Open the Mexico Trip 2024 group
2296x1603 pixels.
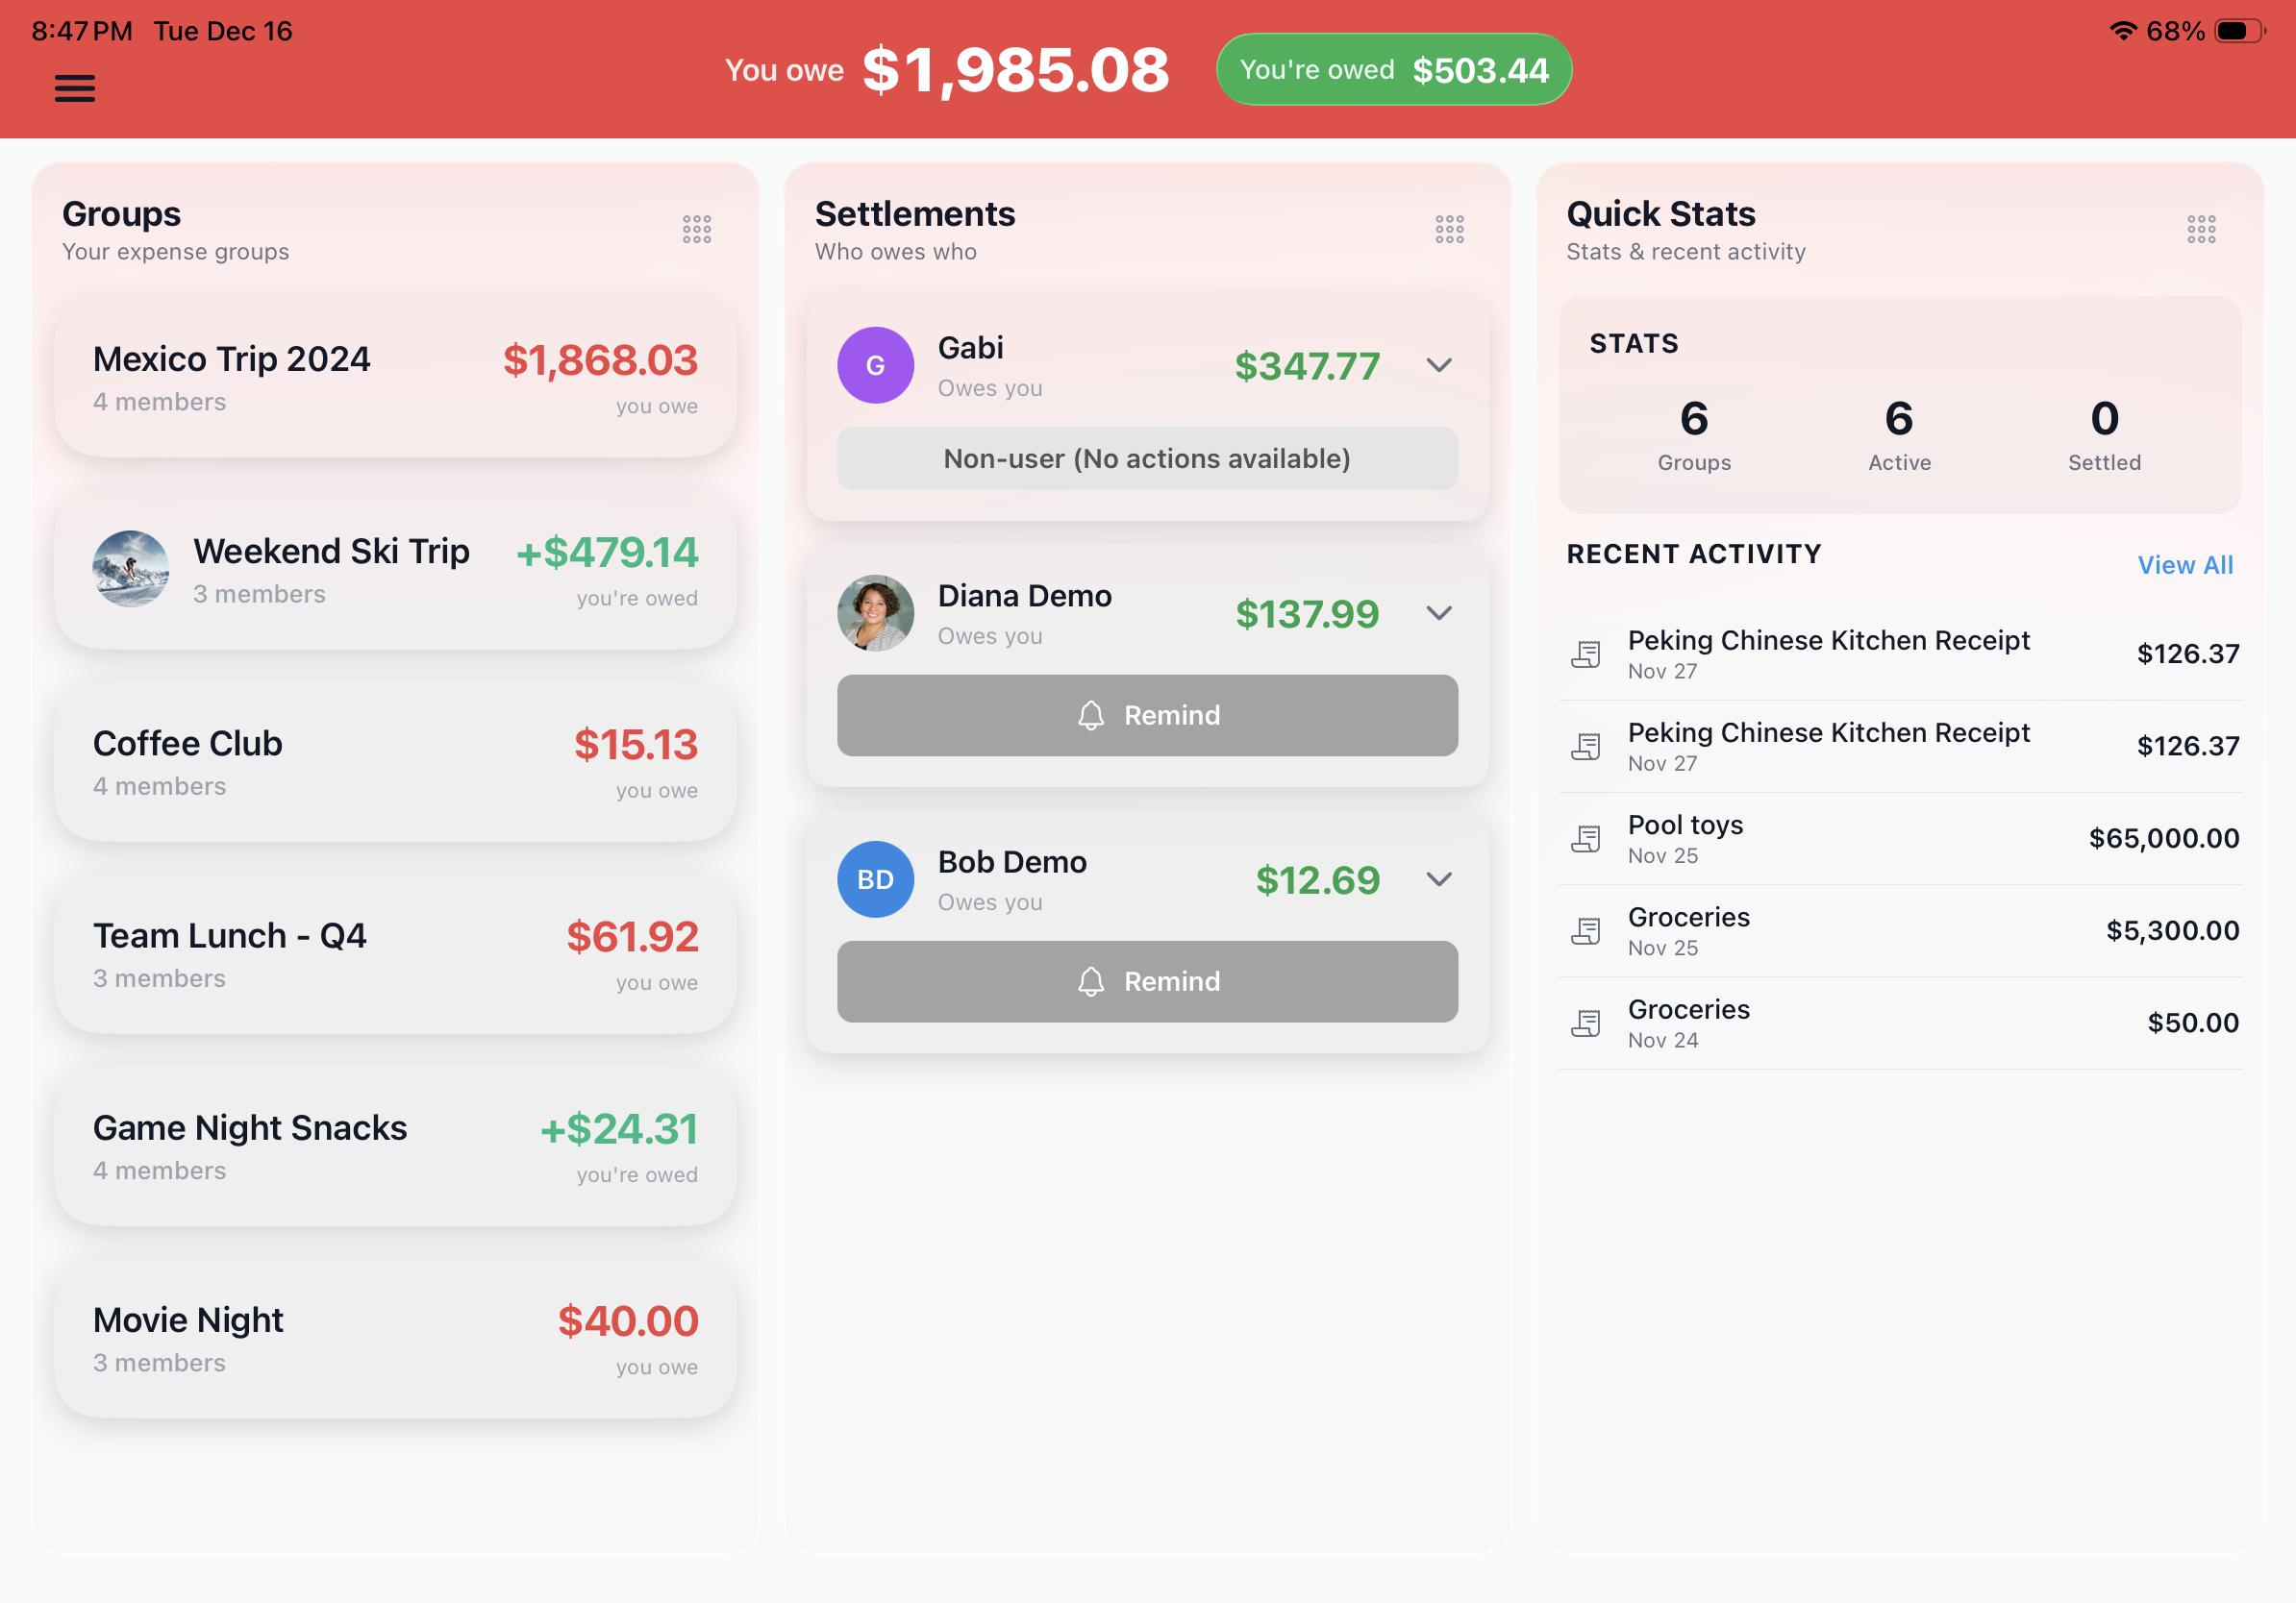[x=395, y=377]
